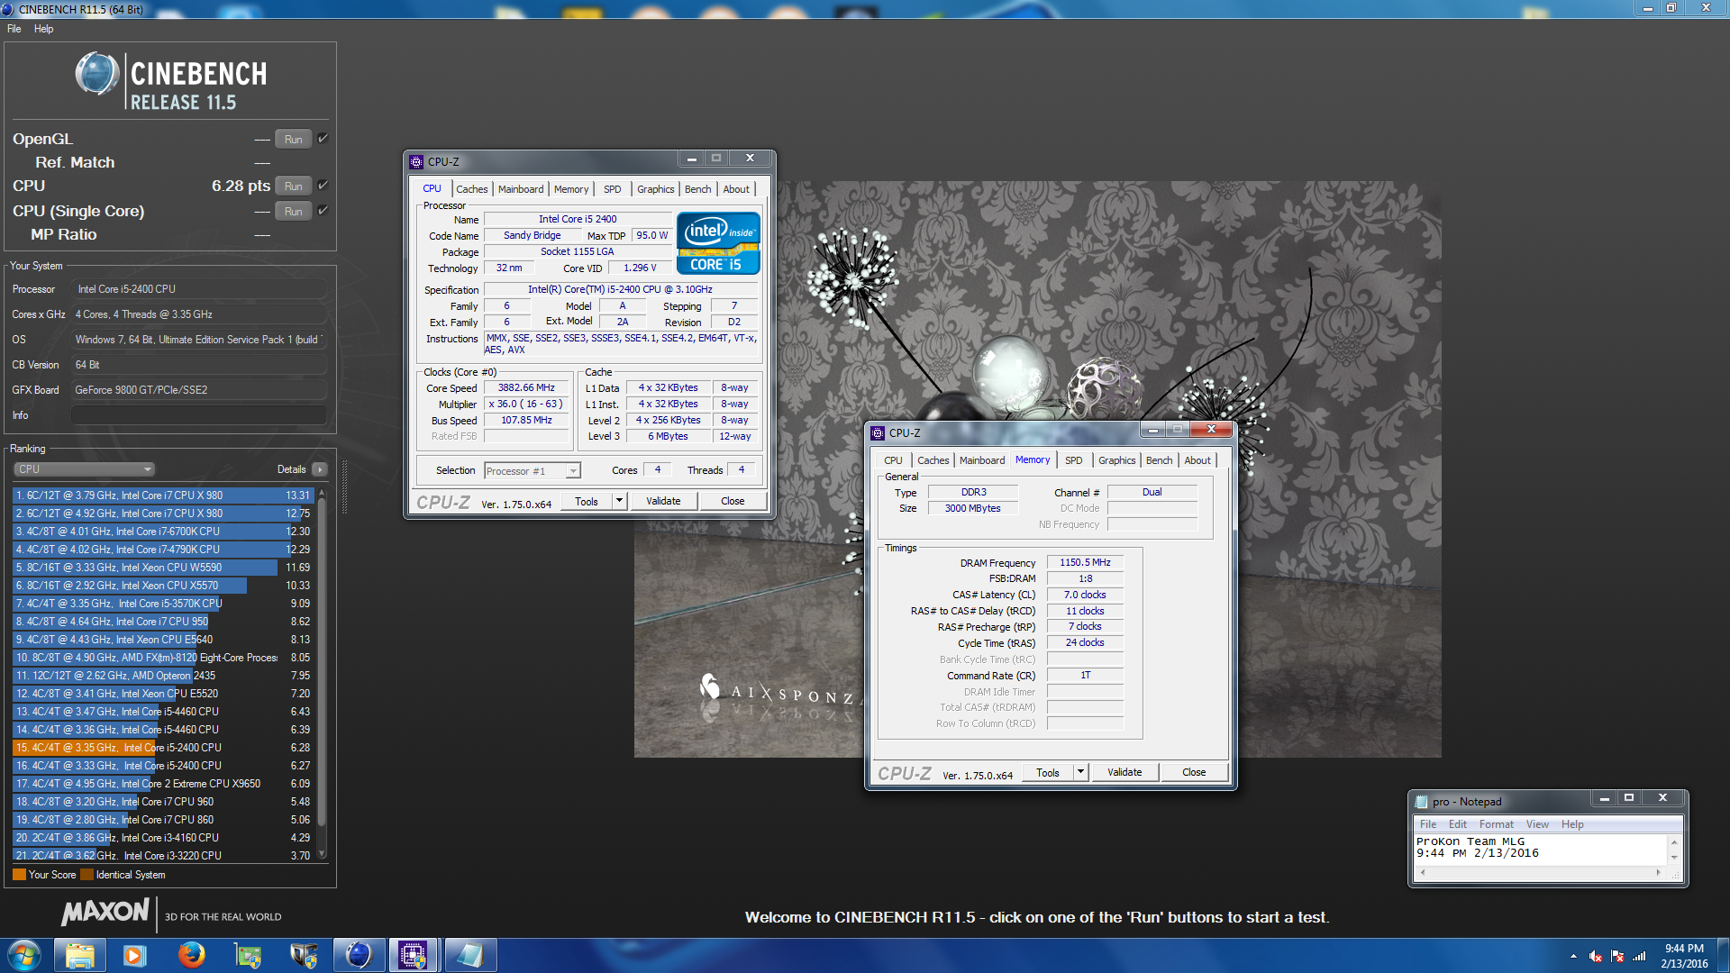Run the OpenGL benchmark

pyautogui.click(x=294, y=139)
